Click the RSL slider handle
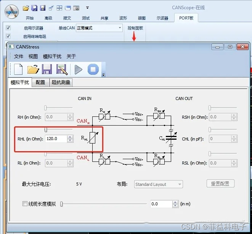This screenshot has width=252, height=234. (210, 154)
